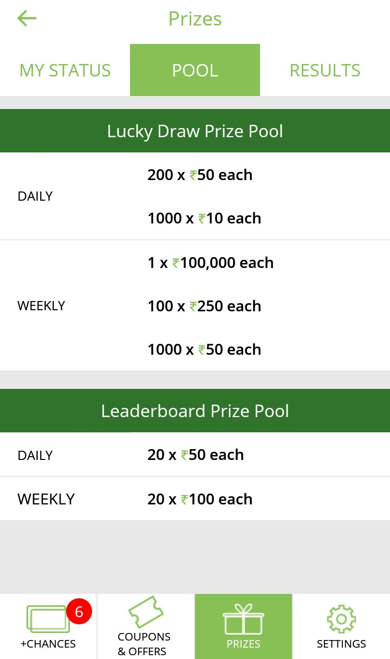Open the Settings gear icon
The width and height of the screenshot is (390, 659).
point(341,619)
